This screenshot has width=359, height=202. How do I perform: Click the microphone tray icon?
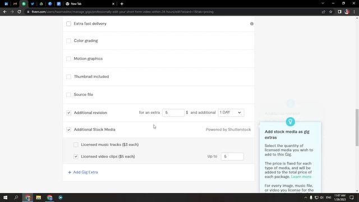(x=311, y=198)
